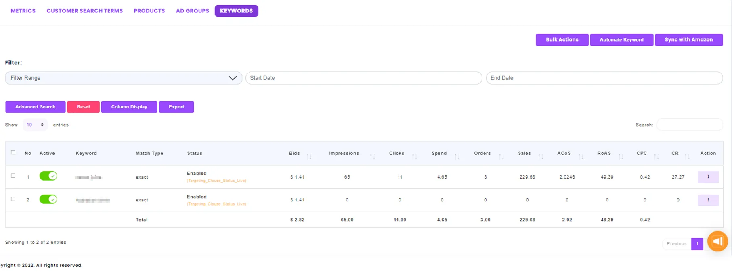Check the checkbox for row 1
The image size is (732, 272).
13,176
